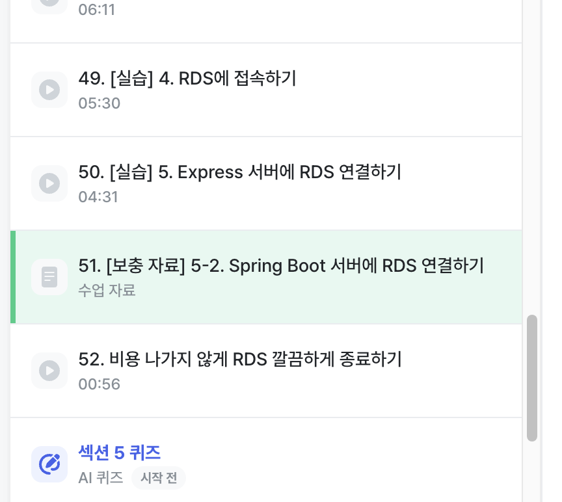Screen dimensions: 562x502
Task: Click the 06:11 duration at the top
Action: [96, 10]
